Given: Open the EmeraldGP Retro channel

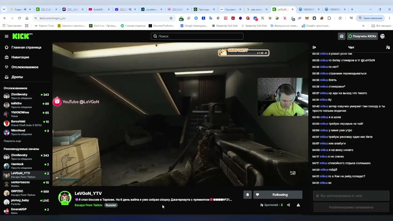Looking at the screenshot, I should [26, 211].
